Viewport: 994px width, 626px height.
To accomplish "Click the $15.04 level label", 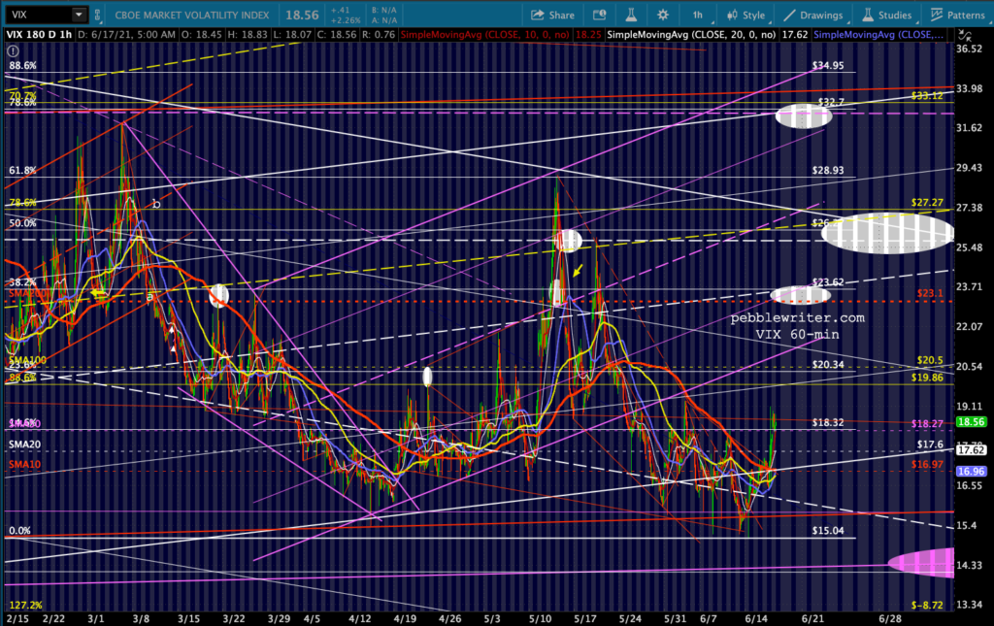I will [828, 530].
